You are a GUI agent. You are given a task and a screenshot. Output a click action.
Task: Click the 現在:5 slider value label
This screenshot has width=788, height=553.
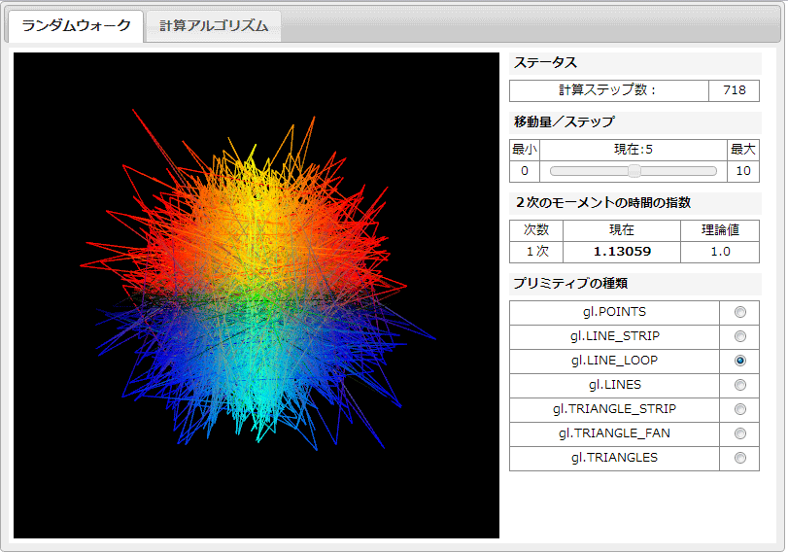[634, 150]
